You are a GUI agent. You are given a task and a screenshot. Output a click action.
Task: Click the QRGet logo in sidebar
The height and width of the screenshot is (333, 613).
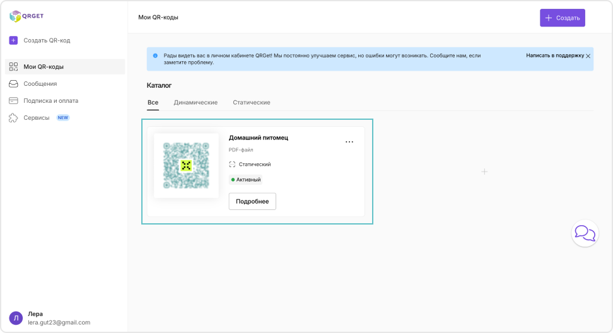click(26, 17)
